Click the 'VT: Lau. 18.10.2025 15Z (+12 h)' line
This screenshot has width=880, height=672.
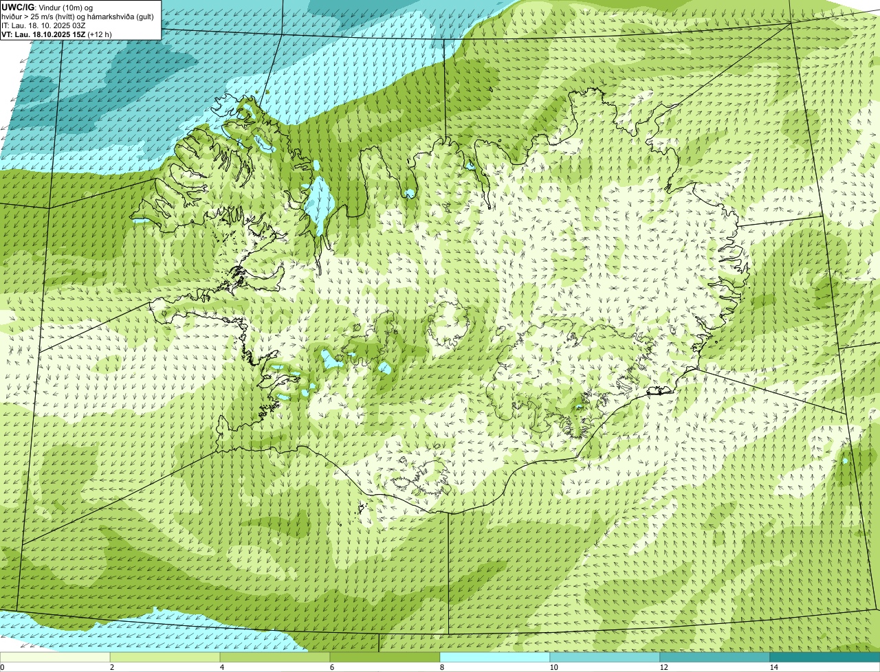coord(57,34)
